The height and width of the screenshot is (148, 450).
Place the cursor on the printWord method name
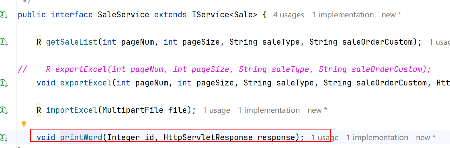(x=81, y=137)
